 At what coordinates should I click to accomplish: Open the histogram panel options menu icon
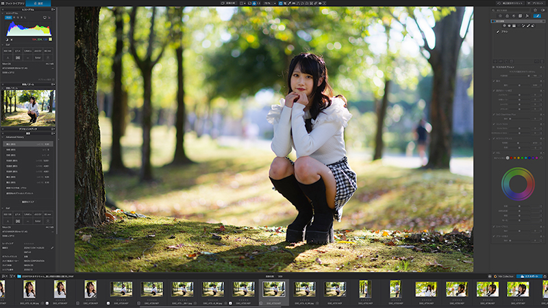[53, 10]
